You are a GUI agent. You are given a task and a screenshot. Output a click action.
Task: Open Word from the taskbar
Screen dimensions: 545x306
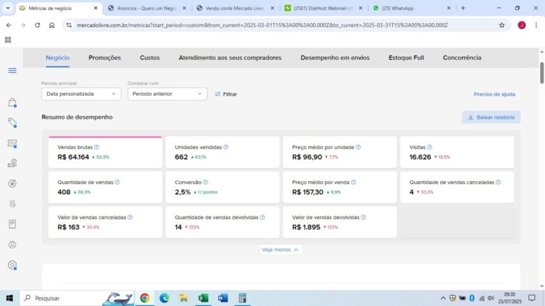tap(223, 298)
